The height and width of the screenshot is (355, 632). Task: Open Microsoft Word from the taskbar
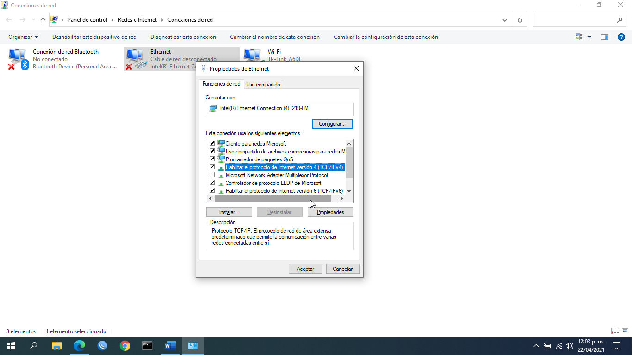(170, 345)
